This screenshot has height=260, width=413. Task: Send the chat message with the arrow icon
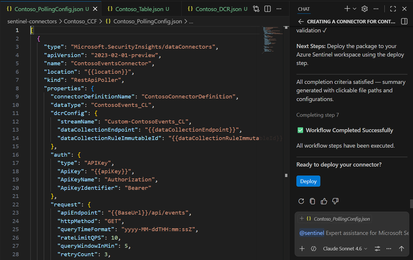click(401, 249)
